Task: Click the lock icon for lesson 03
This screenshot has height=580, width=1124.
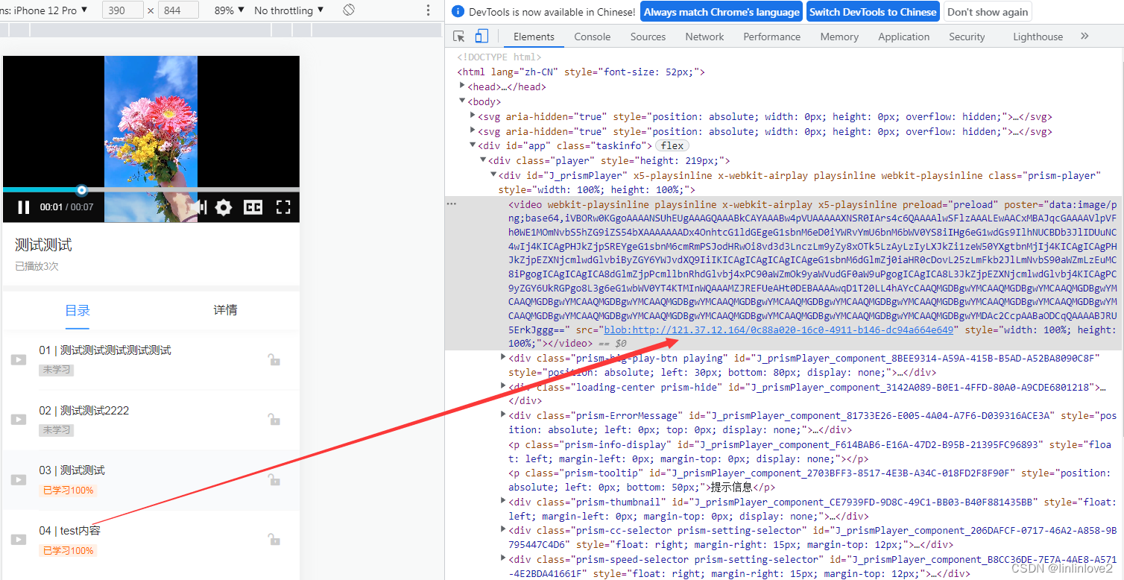Action: point(274,479)
